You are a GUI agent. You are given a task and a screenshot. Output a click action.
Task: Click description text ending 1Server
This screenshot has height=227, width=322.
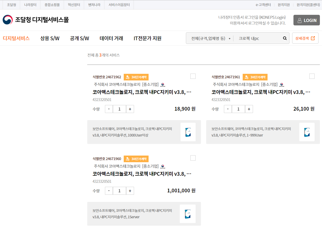click(132, 214)
